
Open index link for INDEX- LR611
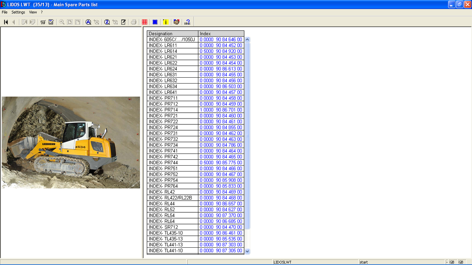tap(221, 45)
